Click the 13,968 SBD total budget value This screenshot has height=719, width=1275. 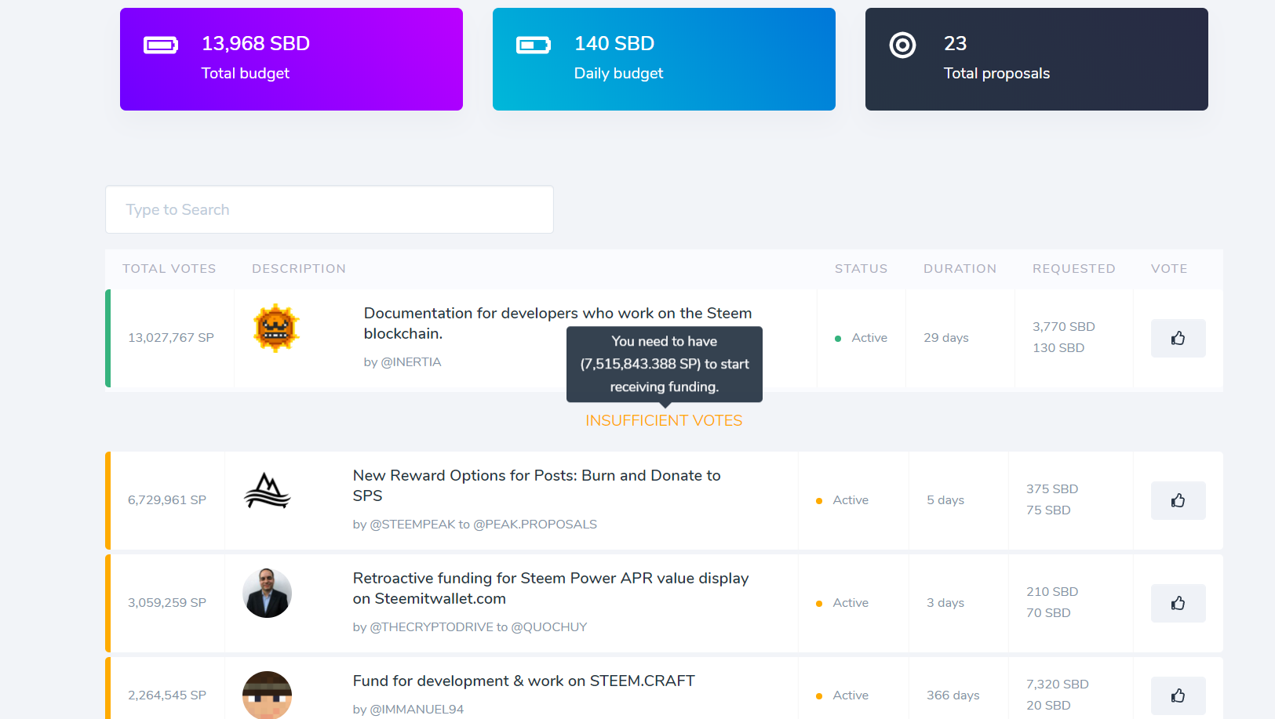tap(256, 44)
